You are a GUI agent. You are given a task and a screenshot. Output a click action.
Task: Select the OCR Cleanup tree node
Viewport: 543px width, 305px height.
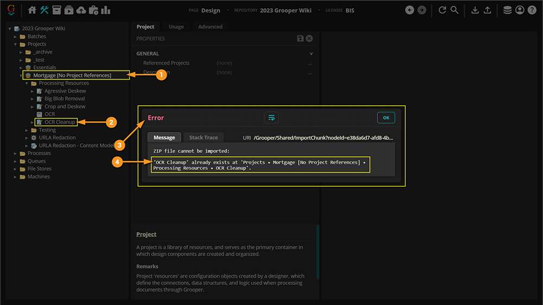click(60, 122)
